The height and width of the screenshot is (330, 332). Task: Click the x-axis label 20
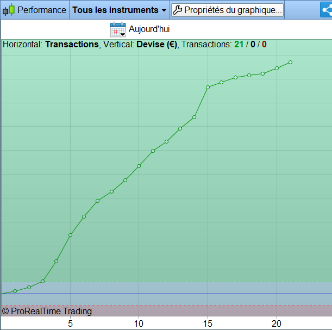(277, 323)
